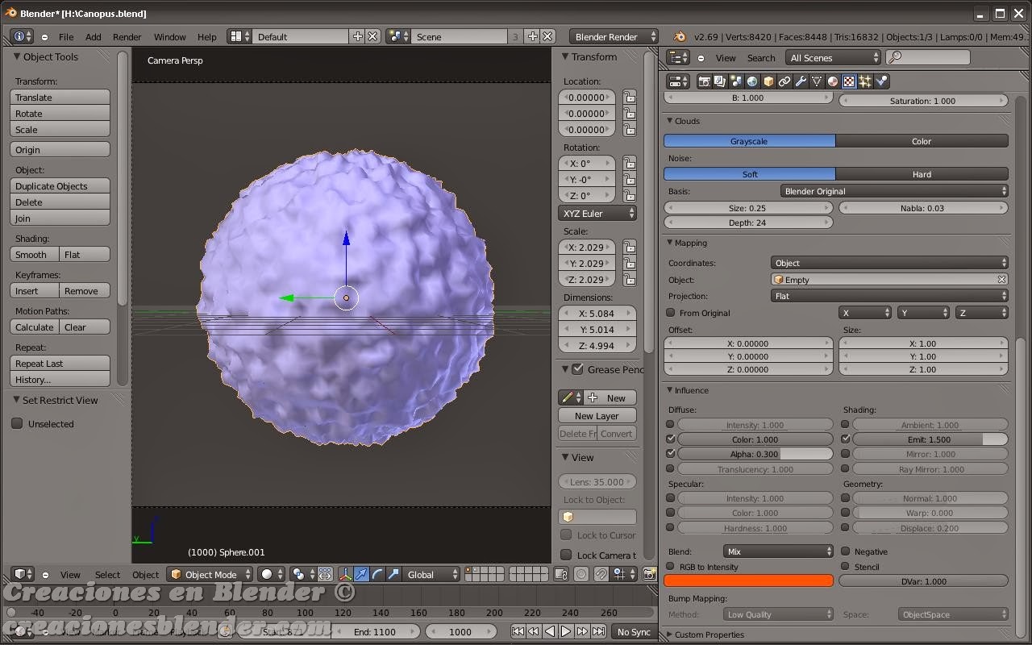The image size is (1032, 645).
Task: Adjust the Emit intensity slider
Action: [x=930, y=439]
